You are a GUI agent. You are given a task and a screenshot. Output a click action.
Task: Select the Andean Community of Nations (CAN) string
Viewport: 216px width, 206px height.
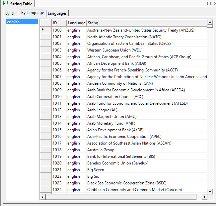click(x=147, y=83)
